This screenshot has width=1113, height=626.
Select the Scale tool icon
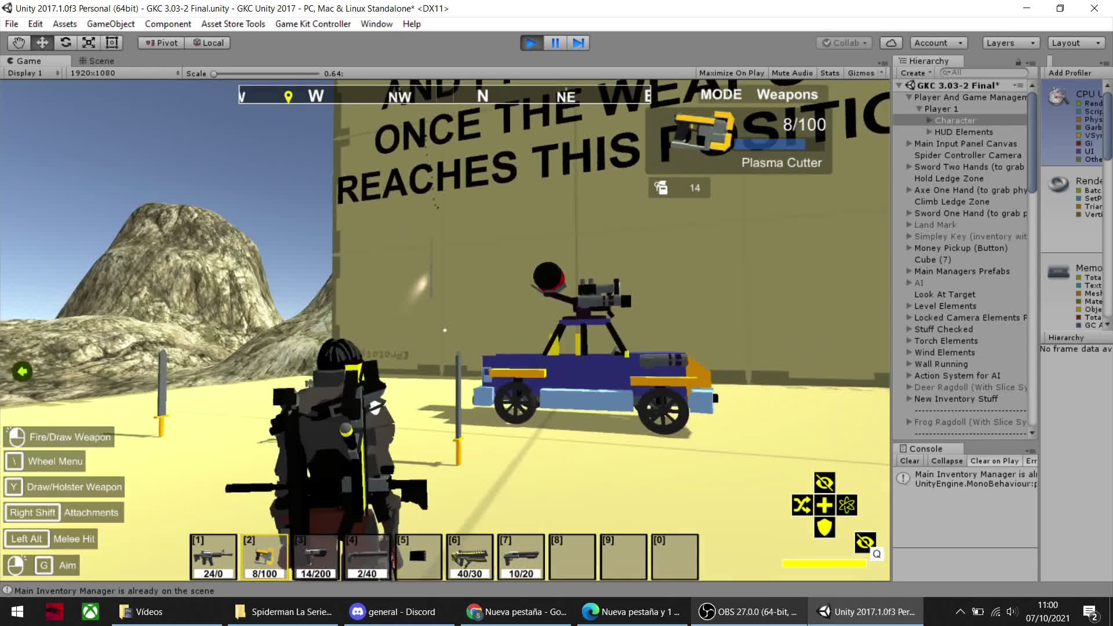[x=89, y=43]
